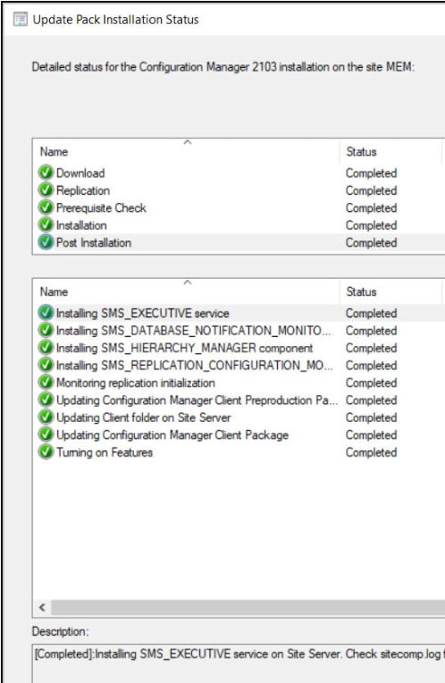Select Turning on Features text
The height and width of the screenshot is (683, 445).
[x=105, y=452]
